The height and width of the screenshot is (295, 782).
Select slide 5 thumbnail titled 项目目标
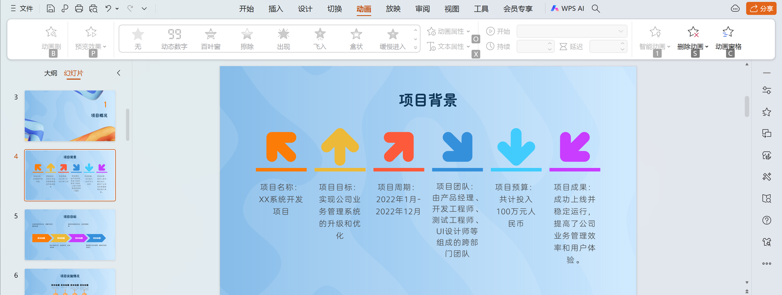tap(70, 234)
